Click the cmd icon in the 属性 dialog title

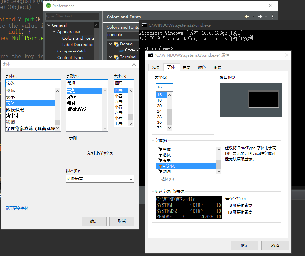coord(151,55)
